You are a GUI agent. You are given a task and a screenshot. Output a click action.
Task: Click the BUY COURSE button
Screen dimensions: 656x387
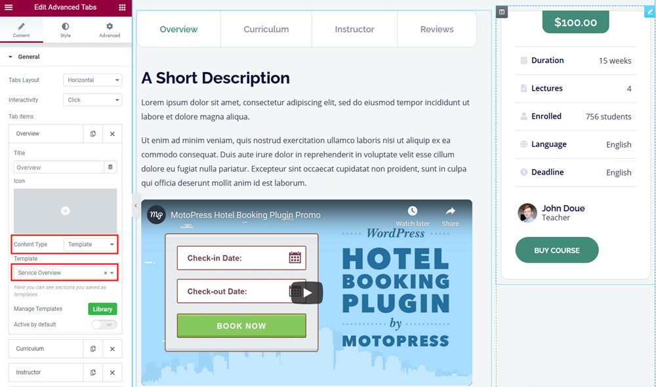(x=557, y=250)
